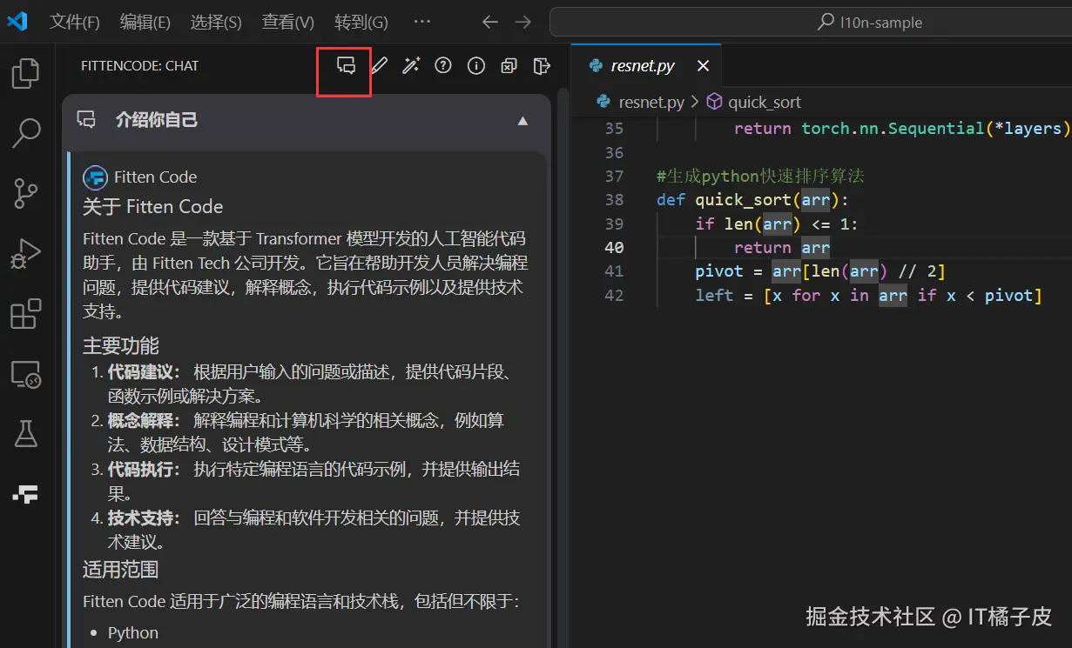Open the Search view in activity bar

pos(25,132)
